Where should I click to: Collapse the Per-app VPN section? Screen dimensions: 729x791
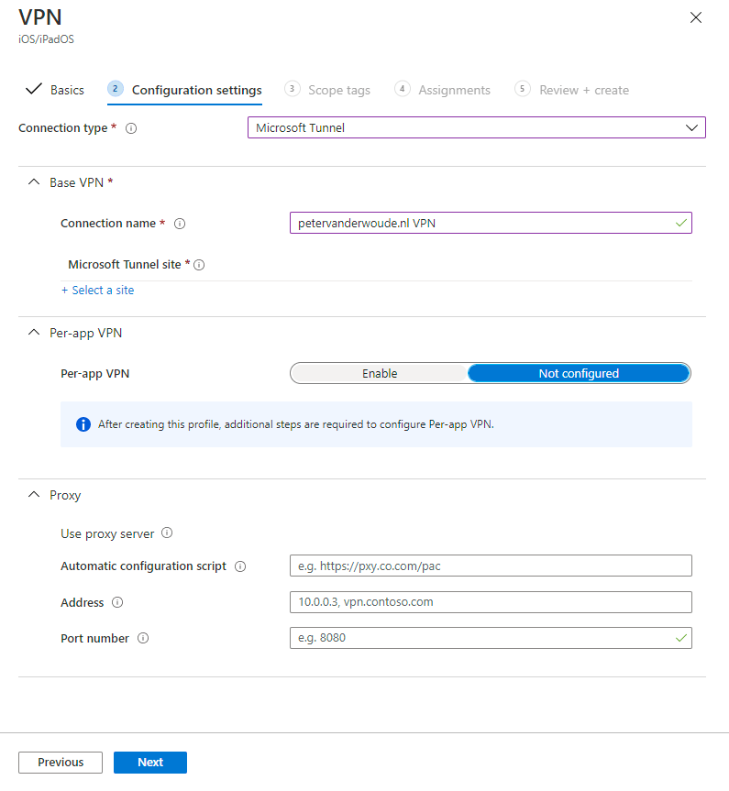(x=35, y=333)
